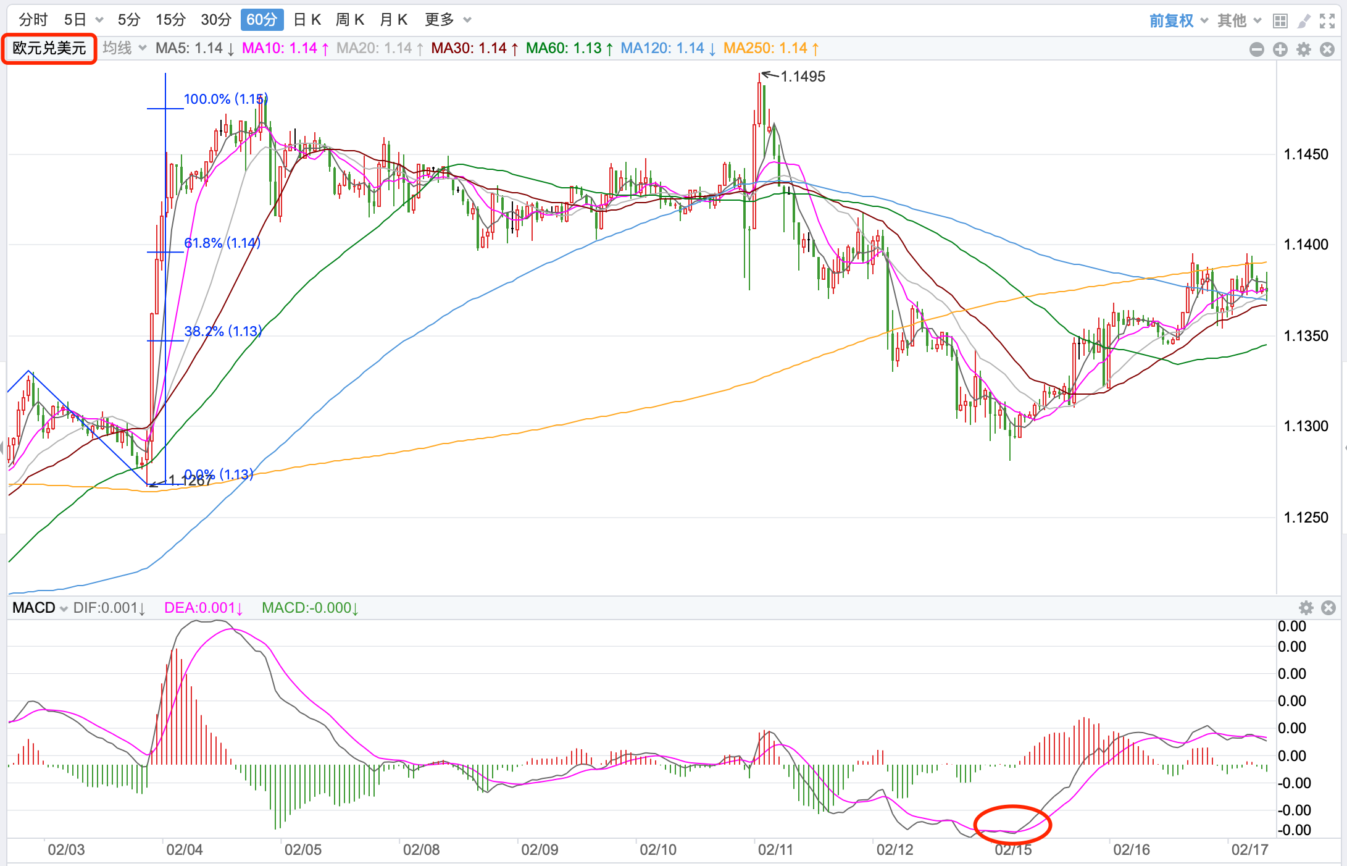Remove the MACD indicator panel

[x=1328, y=608]
